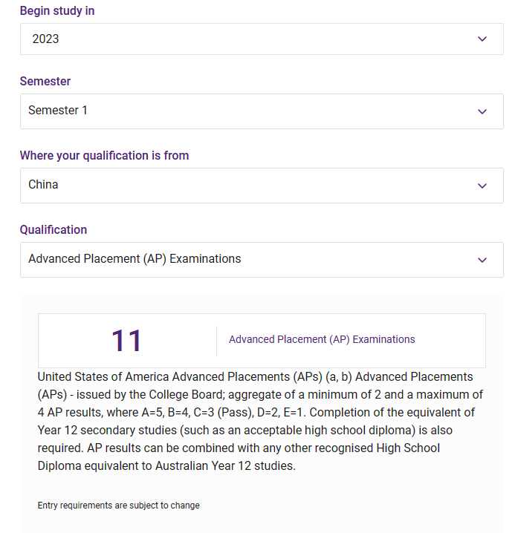Click the chevron arrow in the Qualification field
Image resolution: width=515 pixels, height=533 pixels.
coord(482,260)
